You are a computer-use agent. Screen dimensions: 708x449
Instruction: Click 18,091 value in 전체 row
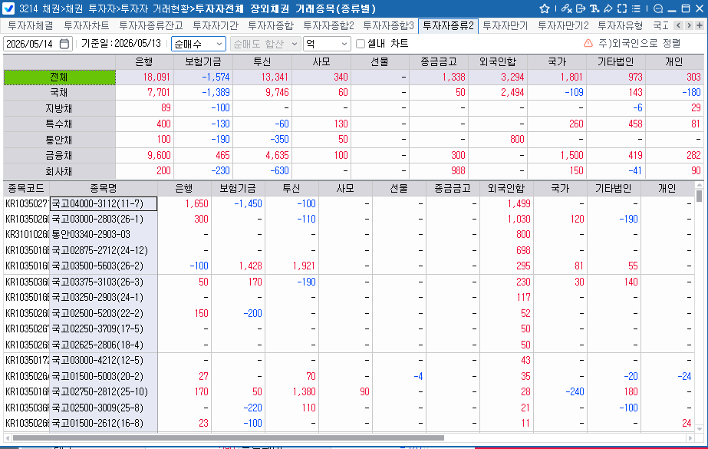coord(156,78)
